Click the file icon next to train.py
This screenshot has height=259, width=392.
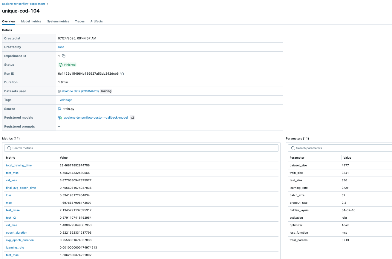(x=59, y=109)
